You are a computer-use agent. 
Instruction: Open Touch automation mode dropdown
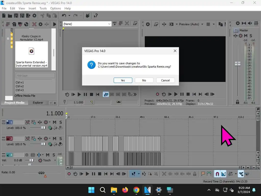pos(55,160)
